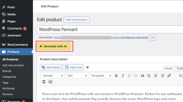Edit the permalink slug

(153, 38)
